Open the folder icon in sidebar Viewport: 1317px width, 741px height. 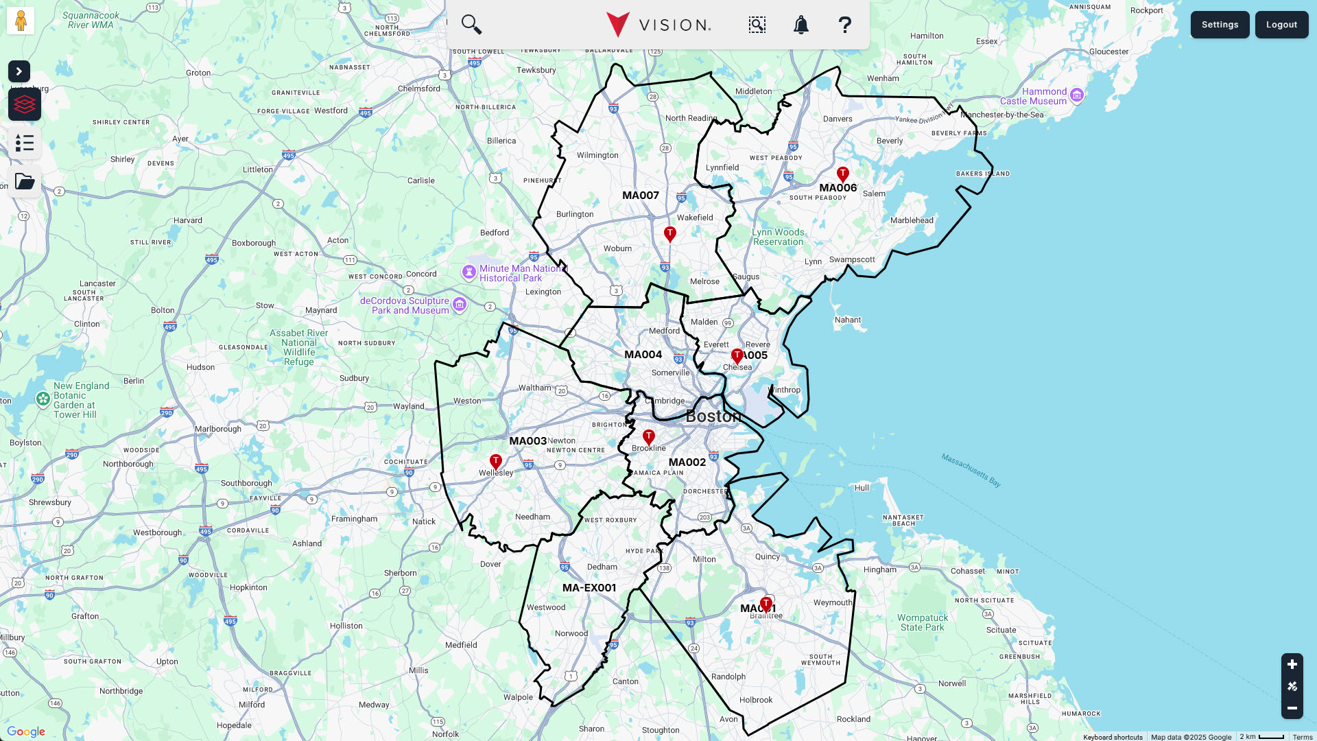pos(25,181)
